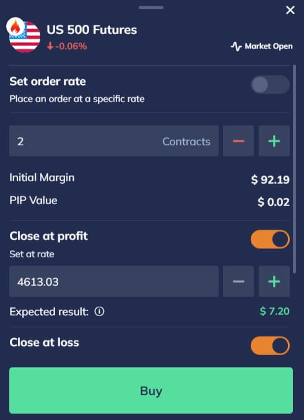
Task: Turn off the Close at loss toggle
Action: (270, 346)
